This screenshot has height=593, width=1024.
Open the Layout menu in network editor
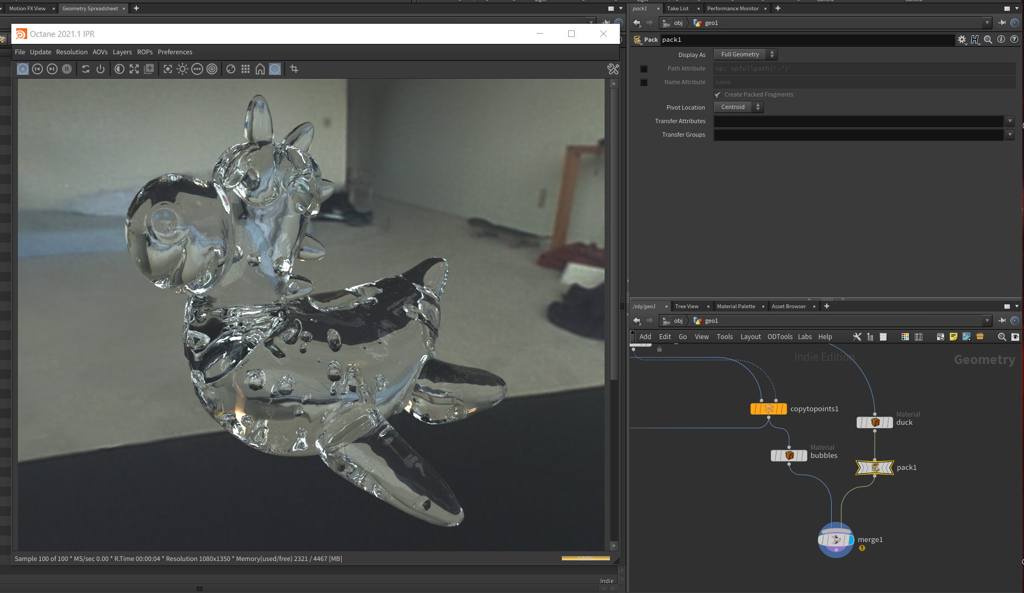click(x=751, y=337)
